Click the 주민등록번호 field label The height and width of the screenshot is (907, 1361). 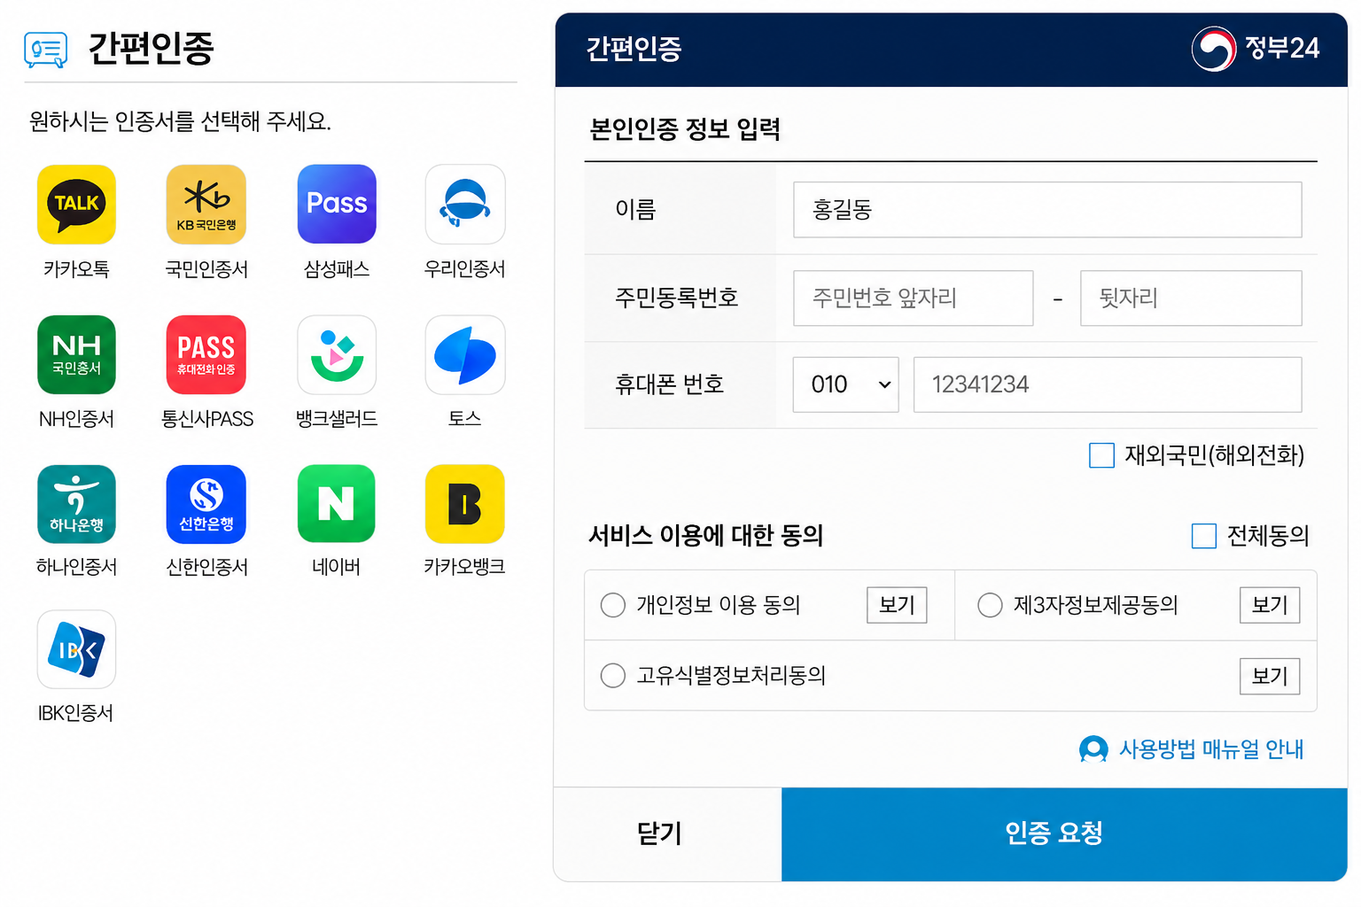tap(677, 298)
